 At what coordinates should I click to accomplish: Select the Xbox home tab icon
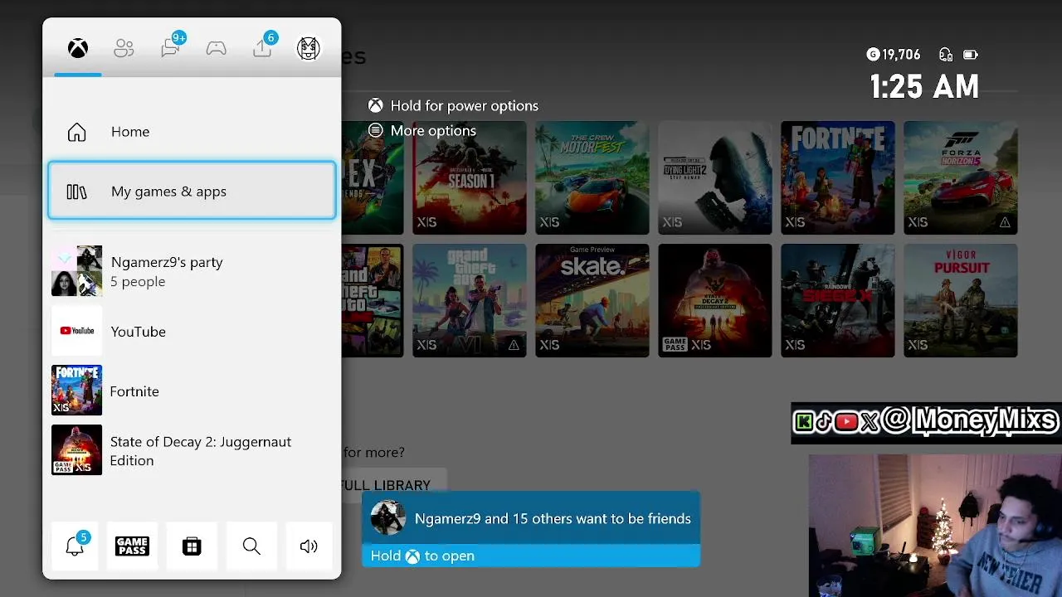pos(78,49)
